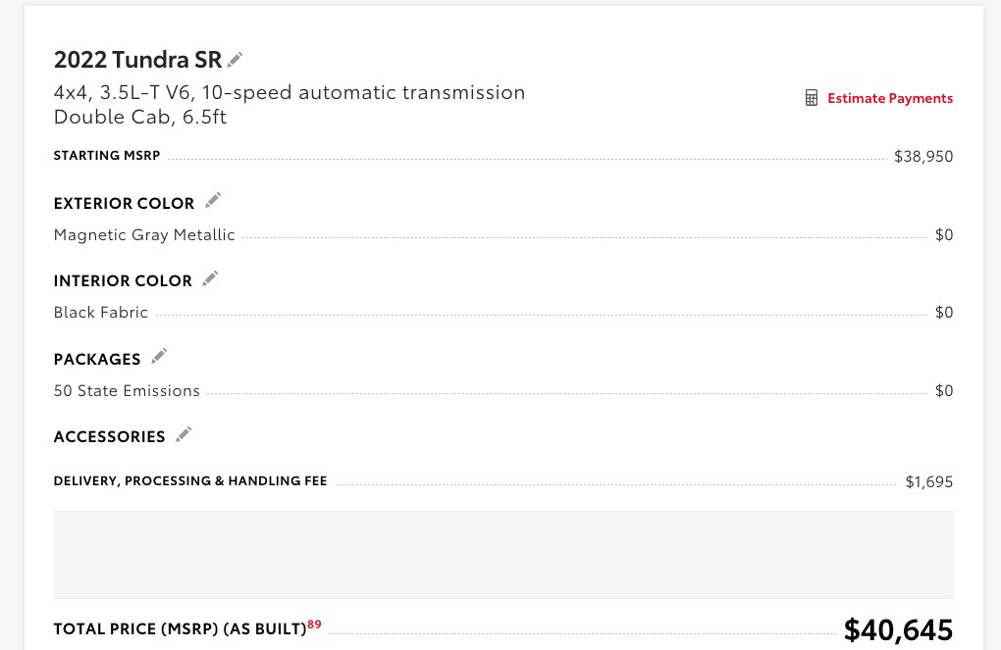Click the calculator icon
The image size is (1001, 650).
point(812,98)
